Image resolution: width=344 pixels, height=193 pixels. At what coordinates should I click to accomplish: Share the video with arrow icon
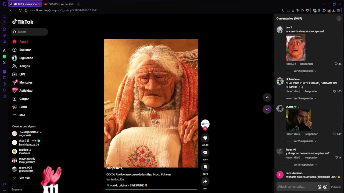tap(205, 181)
